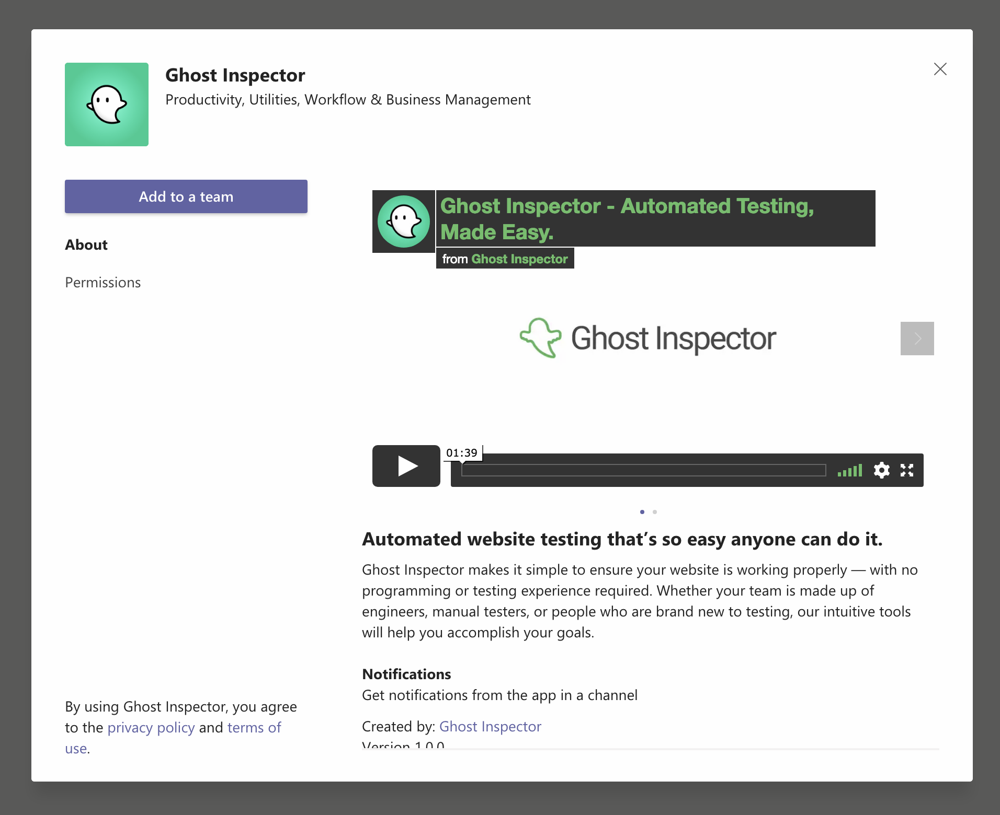Seek within the video progress bar
Image resolution: width=1000 pixels, height=815 pixels.
point(643,470)
